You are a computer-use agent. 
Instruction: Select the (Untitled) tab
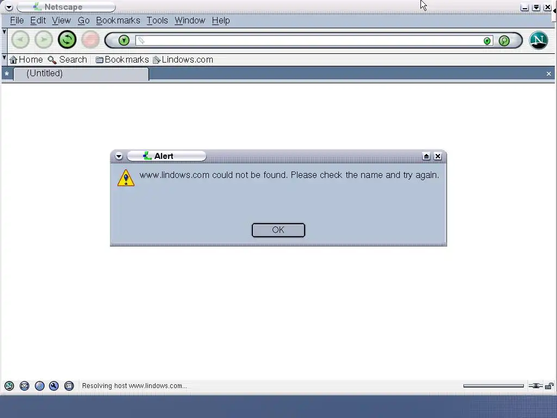click(81, 73)
